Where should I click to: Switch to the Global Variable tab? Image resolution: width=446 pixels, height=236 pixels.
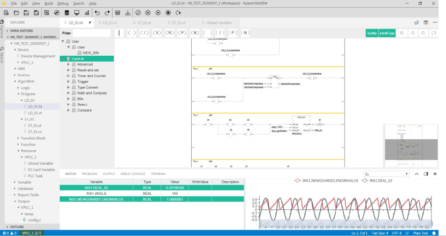pos(219,23)
